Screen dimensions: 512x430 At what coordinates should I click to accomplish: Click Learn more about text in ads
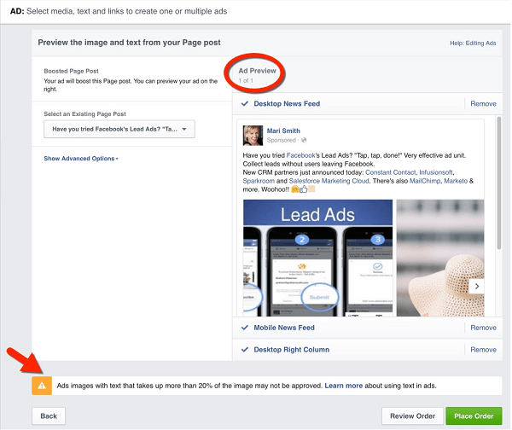[x=344, y=386]
